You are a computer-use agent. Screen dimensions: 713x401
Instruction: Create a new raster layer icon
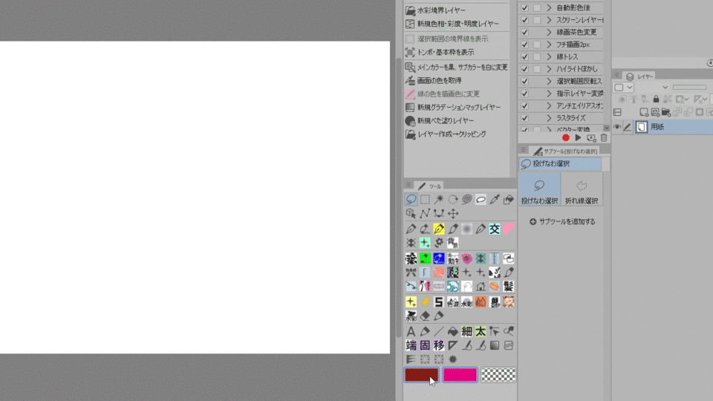coord(643,112)
